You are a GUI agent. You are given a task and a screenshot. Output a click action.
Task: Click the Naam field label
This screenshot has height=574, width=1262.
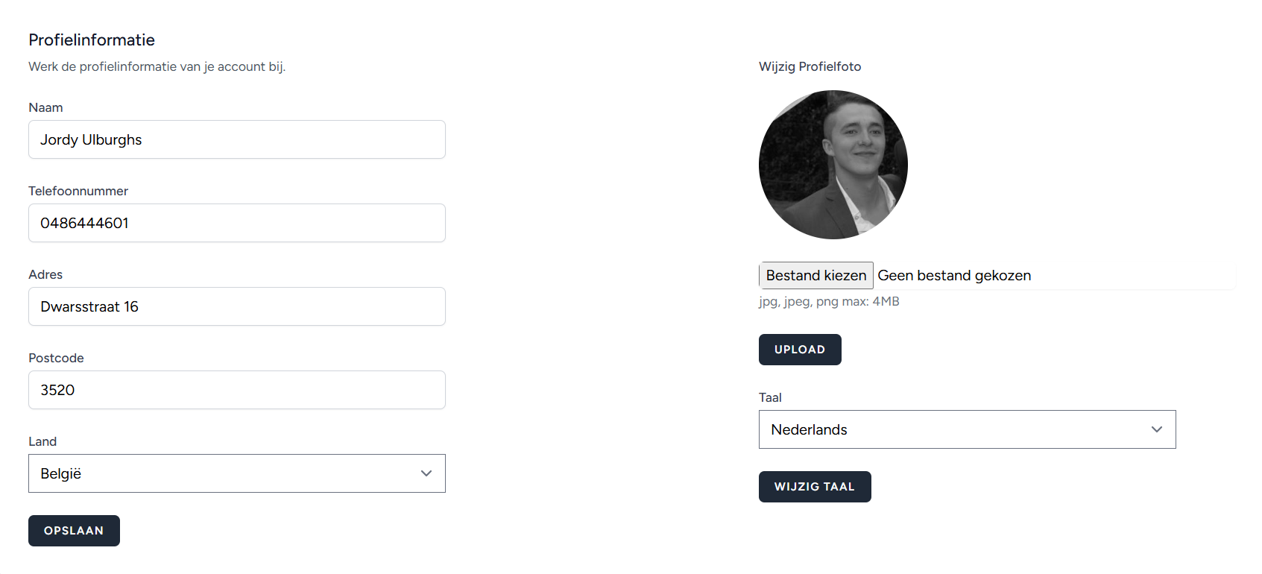[x=45, y=107]
